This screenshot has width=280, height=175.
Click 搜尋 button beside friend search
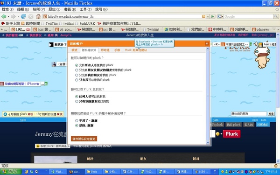point(271,114)
